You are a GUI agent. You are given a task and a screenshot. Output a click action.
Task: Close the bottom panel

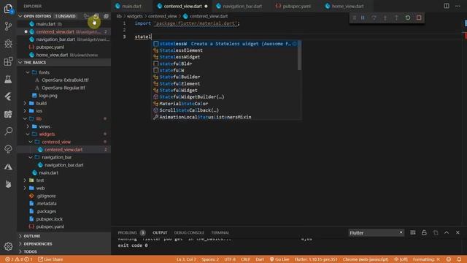458,232
